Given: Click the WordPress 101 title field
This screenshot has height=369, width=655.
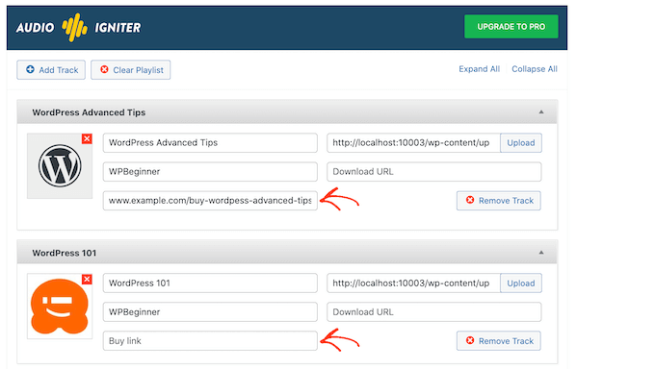Looking at the screenshot, I should 210,283.
